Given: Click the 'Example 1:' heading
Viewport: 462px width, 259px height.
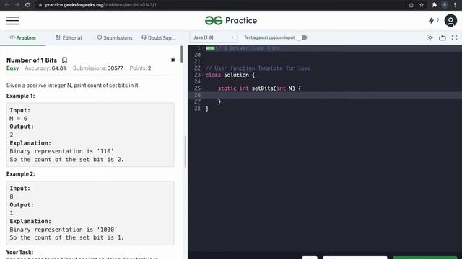Looking at the screenshot, I should pyautogui.click(x=21, y=96).
